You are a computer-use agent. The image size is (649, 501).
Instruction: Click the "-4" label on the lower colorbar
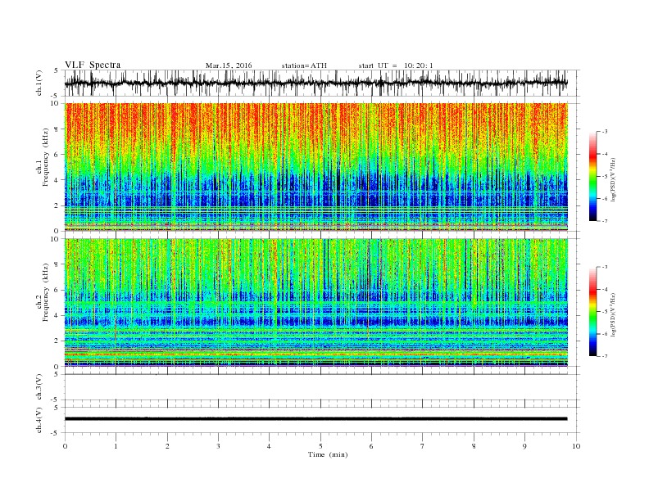point(604,289)
